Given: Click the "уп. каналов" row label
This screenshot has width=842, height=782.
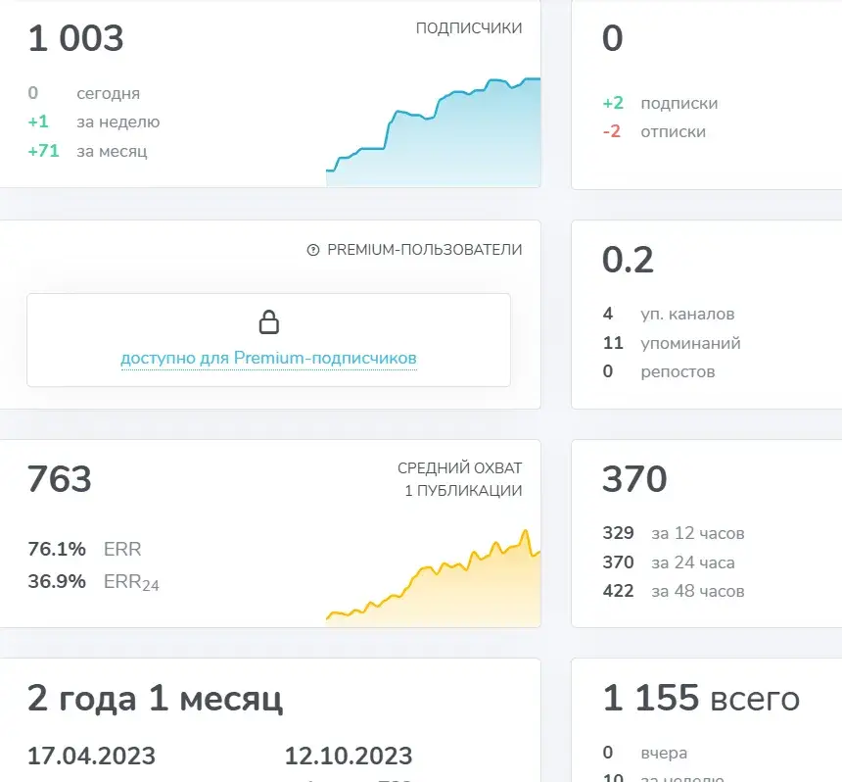Looking at the screenshot, I should coord(687,314).
